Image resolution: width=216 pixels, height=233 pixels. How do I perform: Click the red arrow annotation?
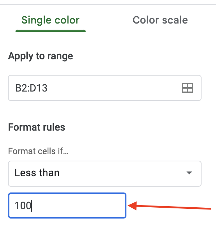(x=169, y=206)
